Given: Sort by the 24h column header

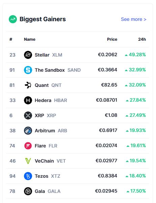Looking at the screenshot, I should [142, 39].
